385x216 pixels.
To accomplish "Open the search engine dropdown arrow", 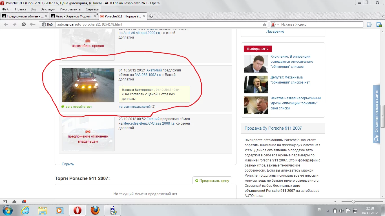I will [x=278, y=24].
